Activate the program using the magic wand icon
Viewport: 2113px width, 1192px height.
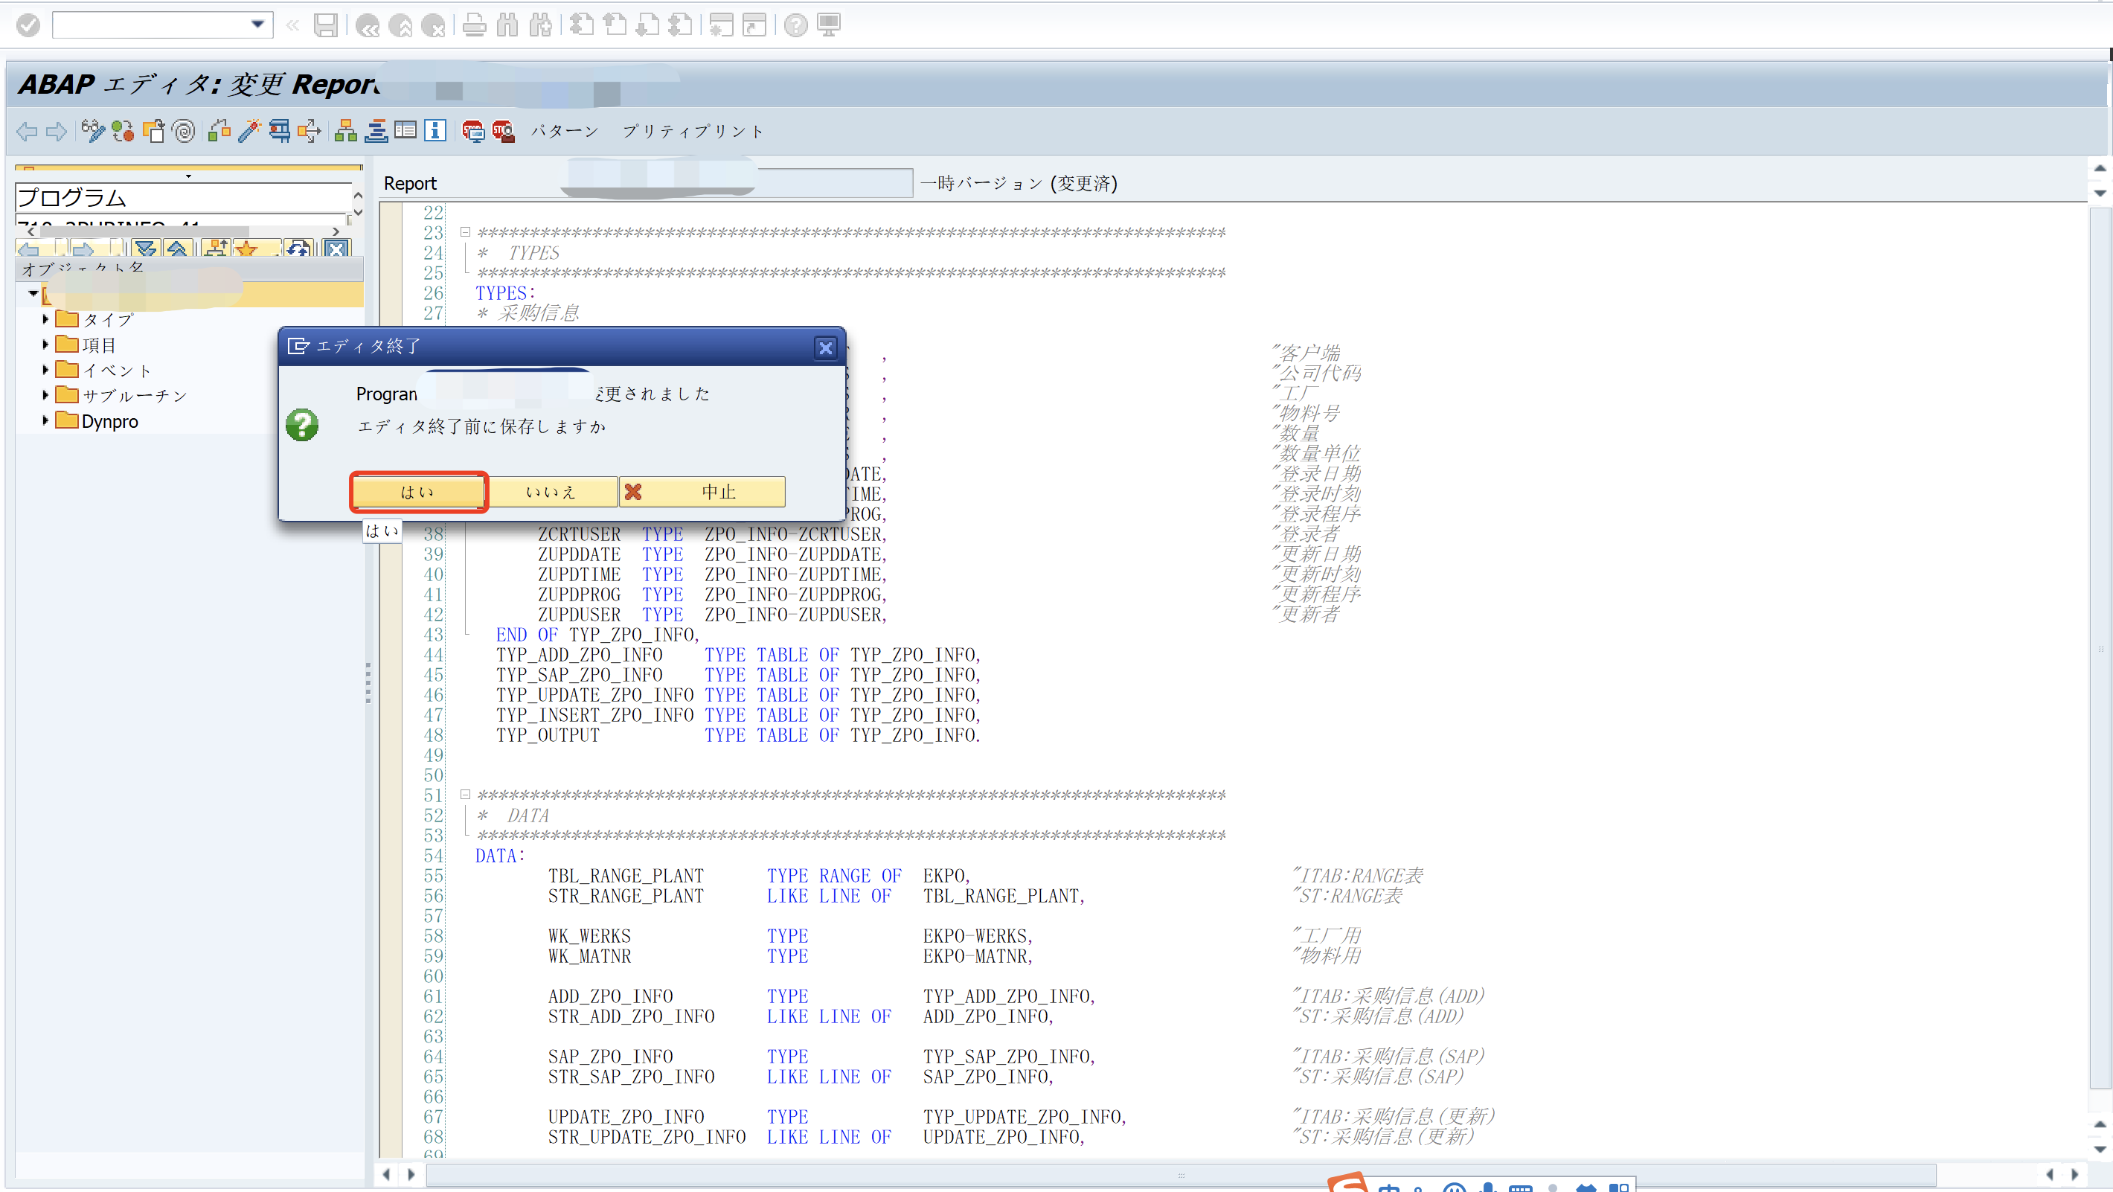(x=250, y=131)
